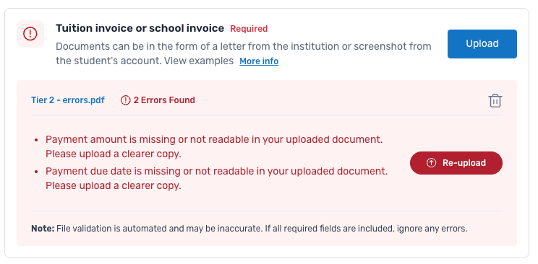Click the Tuition invoice or school invoice heading
Screen dimensions: 538x264
point(140,28)
